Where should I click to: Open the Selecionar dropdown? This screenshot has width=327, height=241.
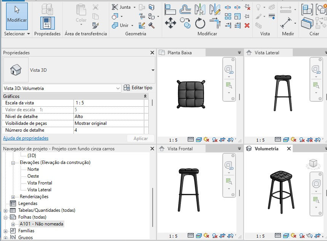[17, 34]
